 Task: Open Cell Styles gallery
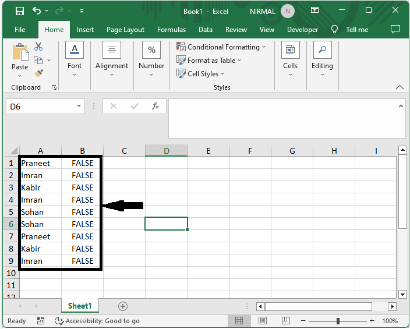pos(200,74)
